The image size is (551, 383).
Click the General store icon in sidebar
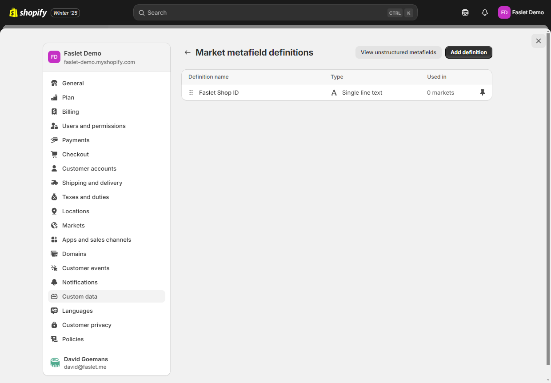coord(54,83)
